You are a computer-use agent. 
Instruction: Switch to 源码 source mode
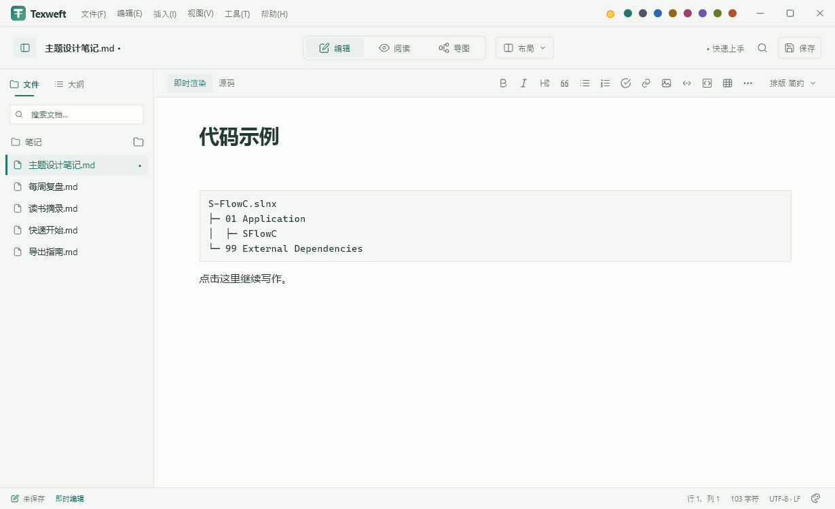click(x=227, y=83)
